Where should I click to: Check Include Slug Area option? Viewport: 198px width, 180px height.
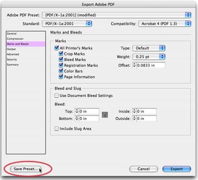coord(56,128)
